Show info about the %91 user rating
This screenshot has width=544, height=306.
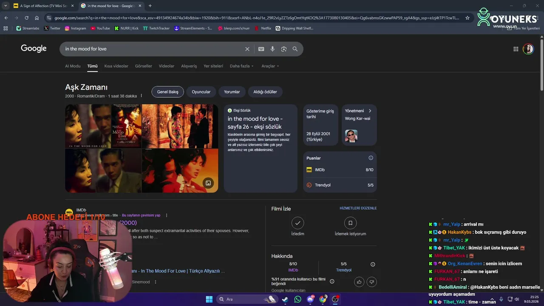[x=332, y=281]
